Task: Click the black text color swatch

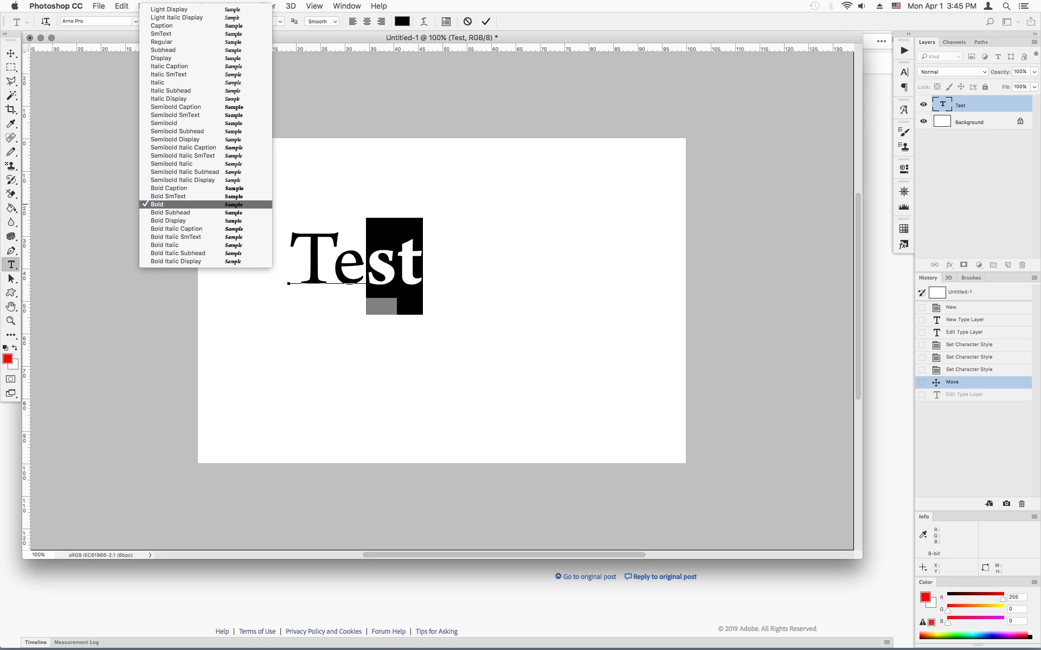Action: 402,22
